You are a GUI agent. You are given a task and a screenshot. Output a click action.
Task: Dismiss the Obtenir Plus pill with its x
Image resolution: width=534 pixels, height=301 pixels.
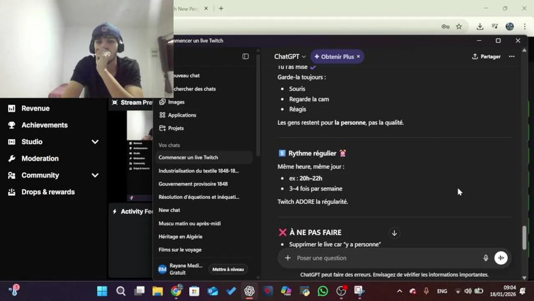tap(358, 56)
